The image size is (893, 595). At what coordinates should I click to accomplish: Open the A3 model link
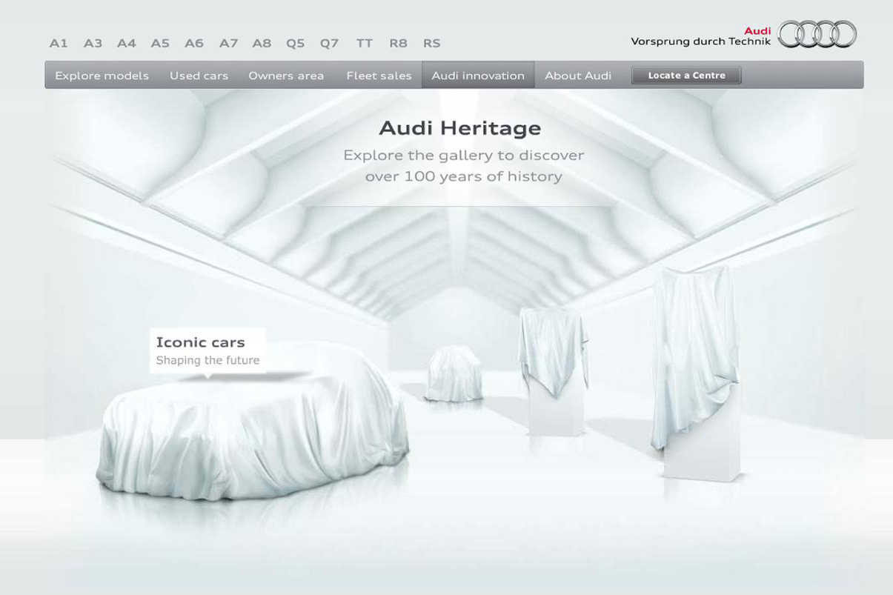pyautogui.click(x=93, y=43)
